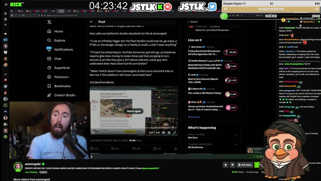The image size is (321, 181).
Task: Toggle Kick channel notification bell
Action: pos(225,165)
